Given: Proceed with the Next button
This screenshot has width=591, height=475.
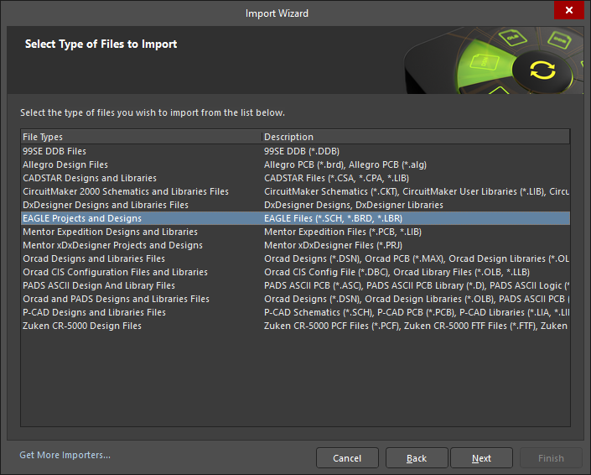Looking at the screenshot, I should (481, 458).
